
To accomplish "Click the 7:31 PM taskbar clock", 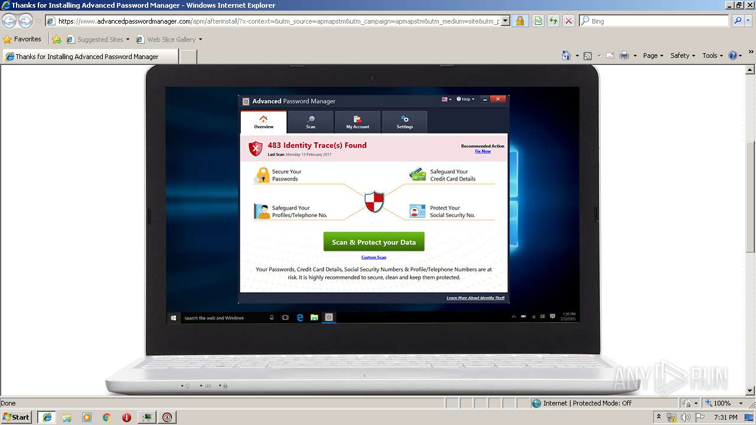I will point(725,417).
